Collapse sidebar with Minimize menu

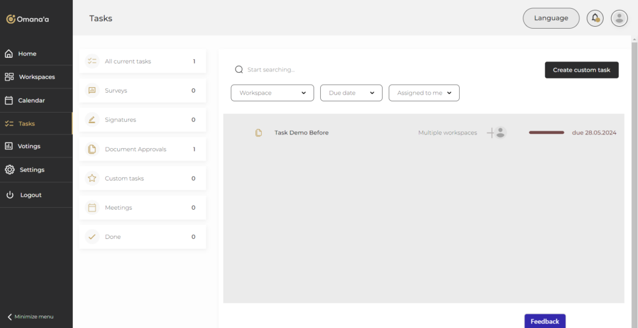point(31,316)
